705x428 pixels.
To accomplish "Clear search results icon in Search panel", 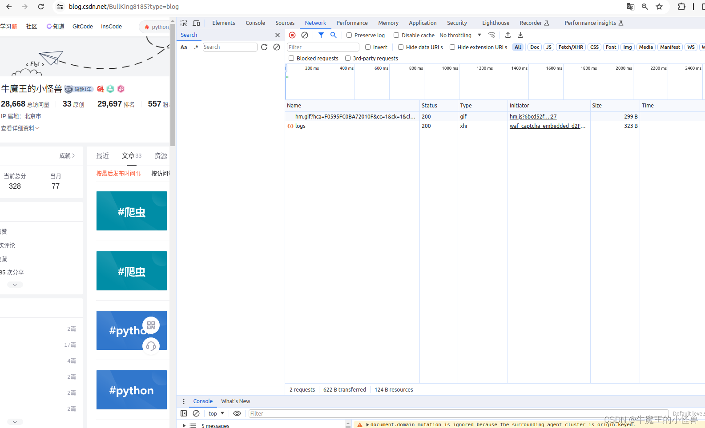I will click(x=277, y=47).
